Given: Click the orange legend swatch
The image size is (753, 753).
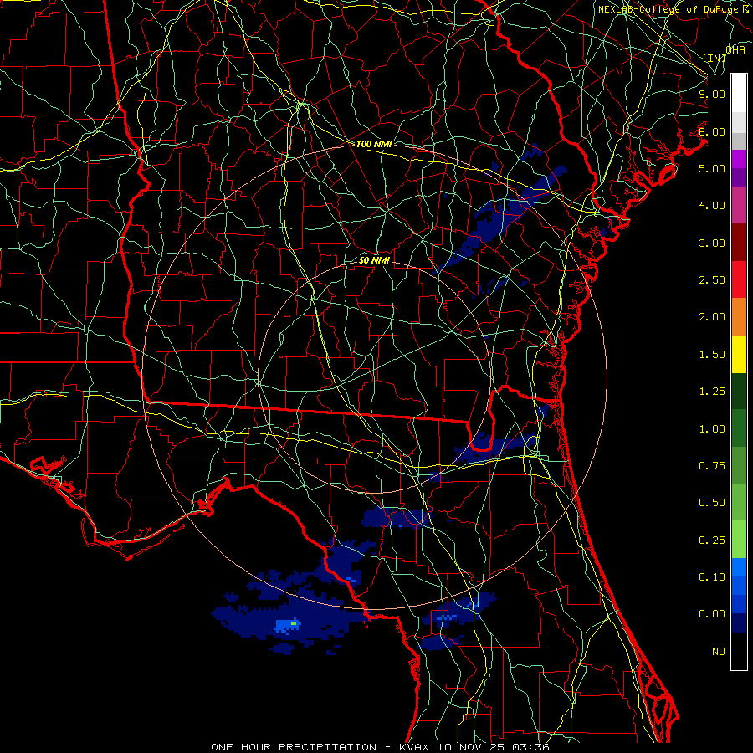Looking at the screenshot, I should [x=739, y=317].
